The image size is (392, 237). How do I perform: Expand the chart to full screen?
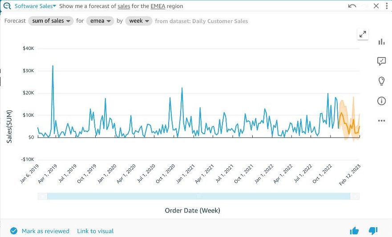click(x=363, y=34)
